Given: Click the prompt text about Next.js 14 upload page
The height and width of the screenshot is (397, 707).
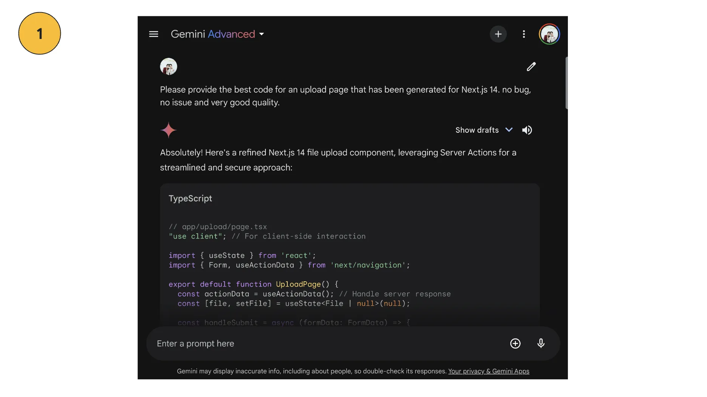Looking at the screenshot, I should 346,96.
